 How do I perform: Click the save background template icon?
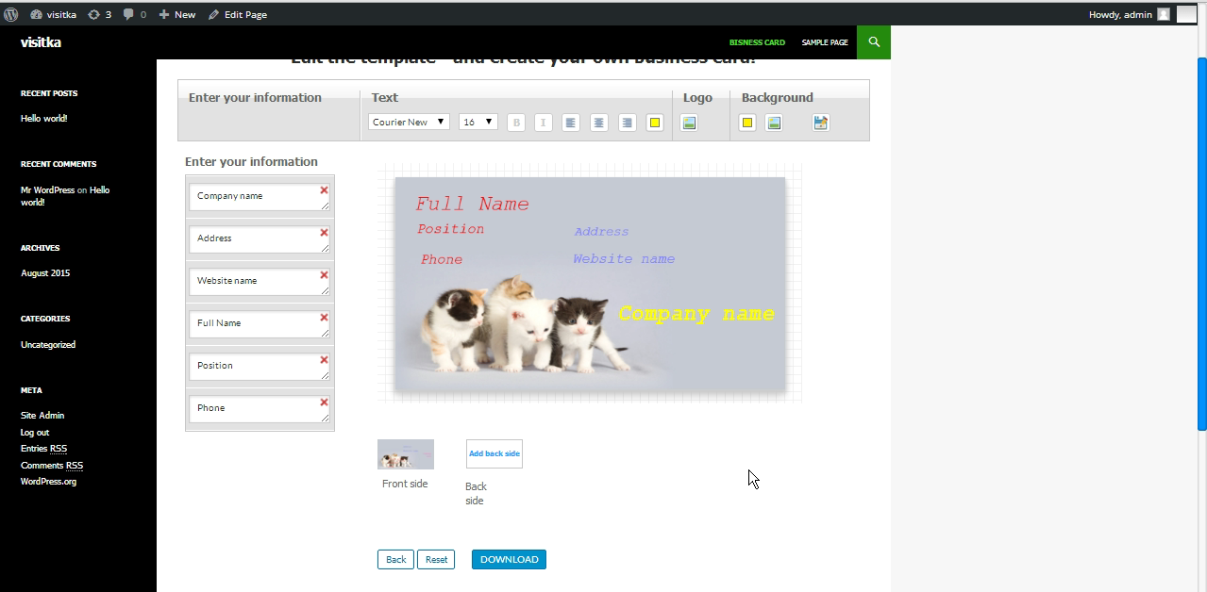point(821,123)
